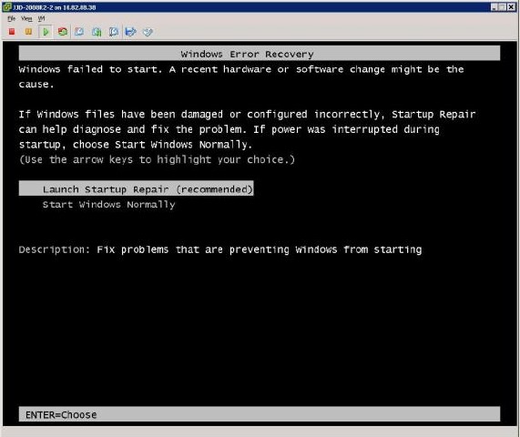Open the Snapshot Manager icon
This screenshot has width=520, height=437.
click(114, 32)
